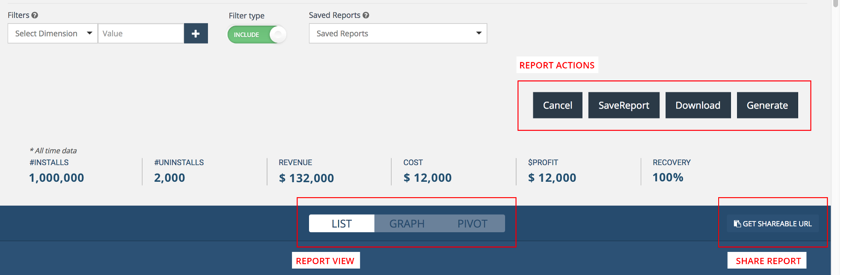Click the SaveReport button
The height and width of the screenshot is (275, 856).
[624, 105]
